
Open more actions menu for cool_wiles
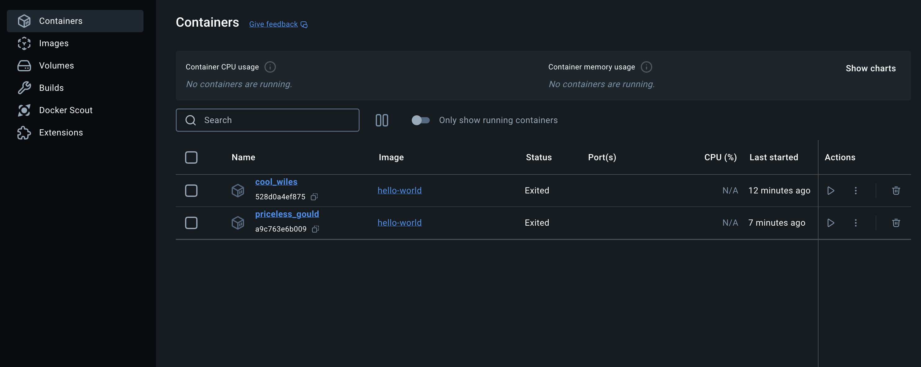(855, 191)
